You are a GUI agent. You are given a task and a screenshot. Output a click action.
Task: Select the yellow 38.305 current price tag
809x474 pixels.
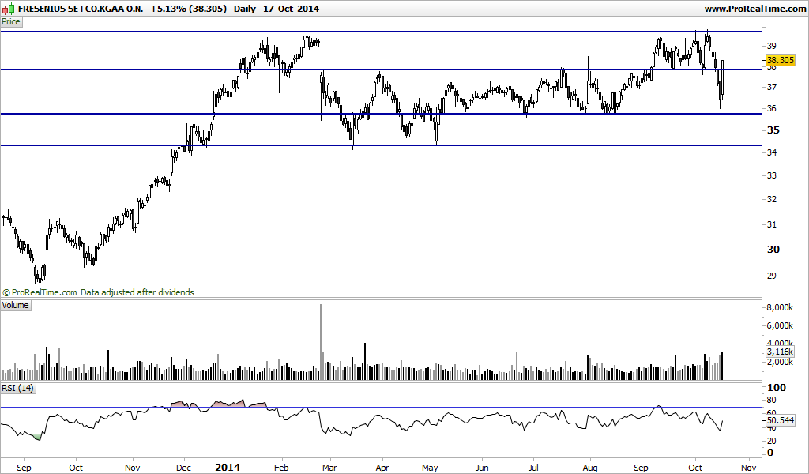780,60
